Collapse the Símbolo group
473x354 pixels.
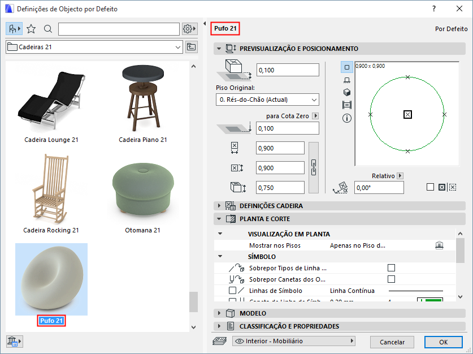pos(220,257)
